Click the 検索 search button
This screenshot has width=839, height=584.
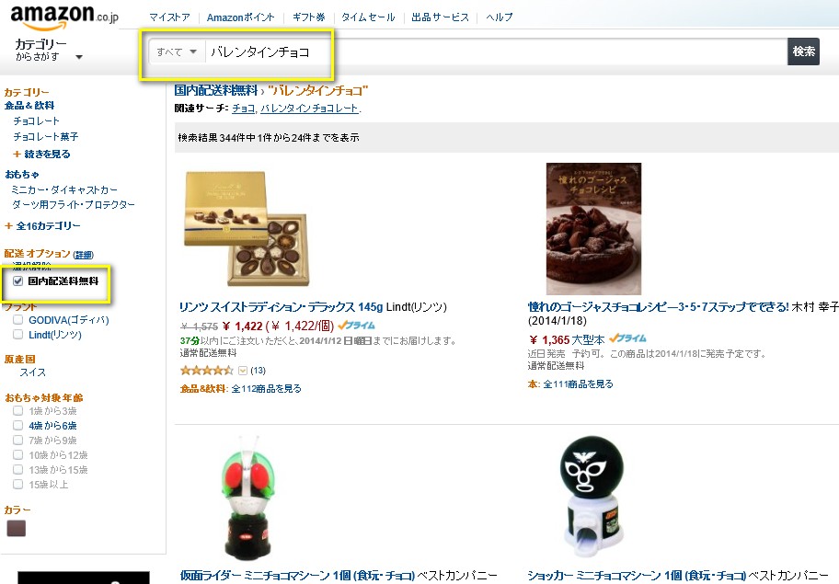pyautogui.click(x=803, y=52)
